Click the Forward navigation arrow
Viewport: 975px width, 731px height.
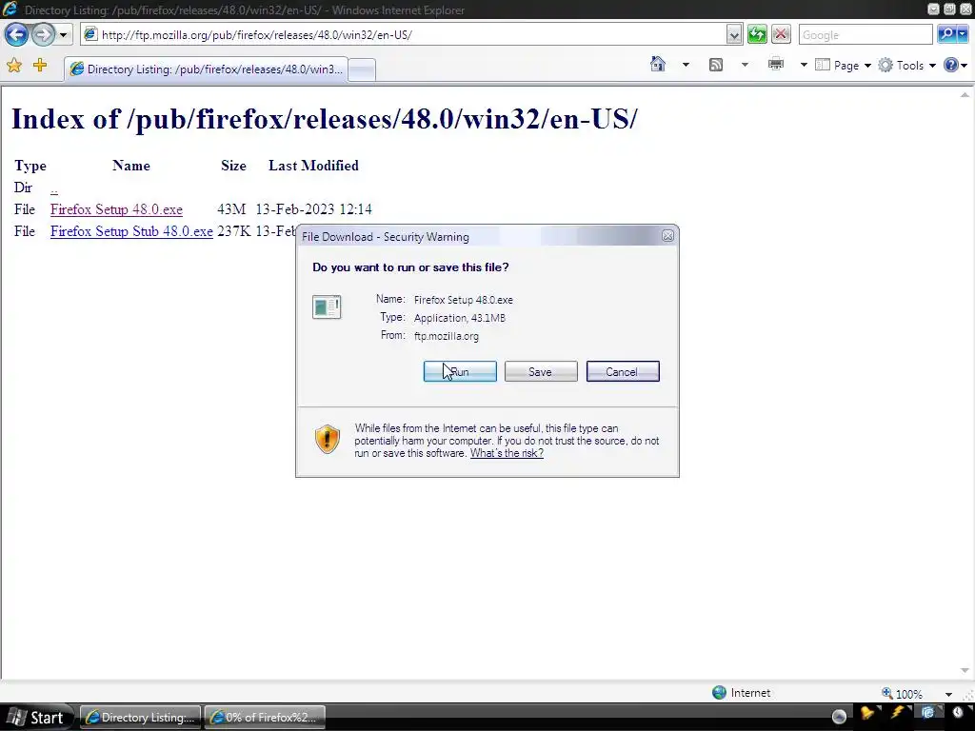[x=43, y=35]
